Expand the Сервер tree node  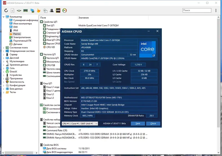(x=4, y=54)
